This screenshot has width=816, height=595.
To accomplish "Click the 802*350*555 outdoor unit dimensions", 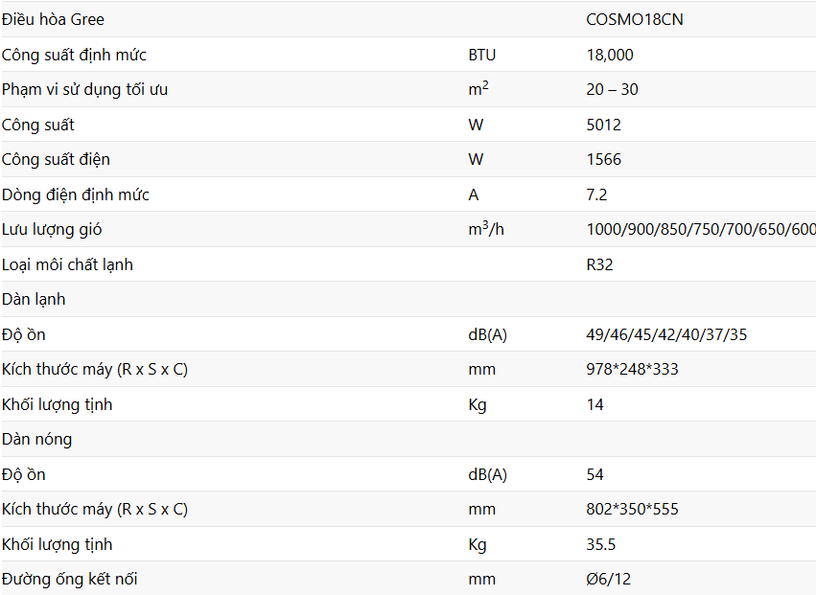I will pos(632,509).
